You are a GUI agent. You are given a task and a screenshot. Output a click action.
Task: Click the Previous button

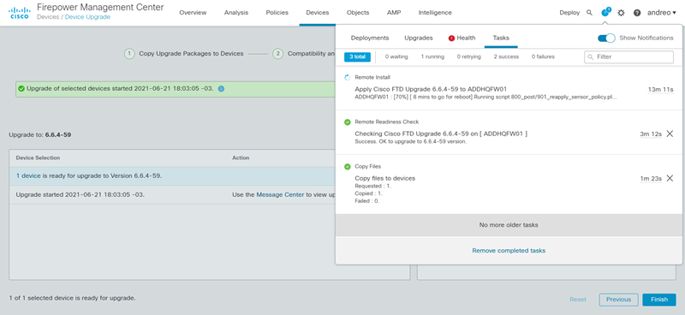(618, 300)
